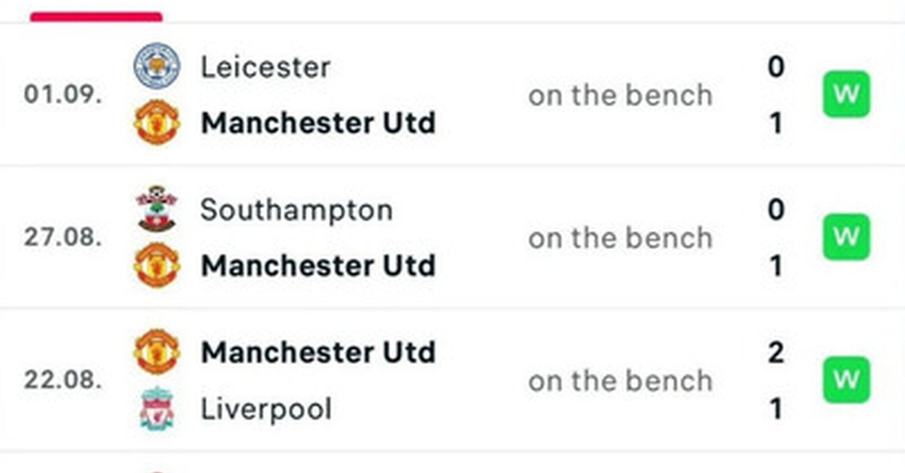The width and height of the screenshot is (905, 473).
Task: Select Manchester Utd name in the 01.09. match
Action: coord(318,123)
